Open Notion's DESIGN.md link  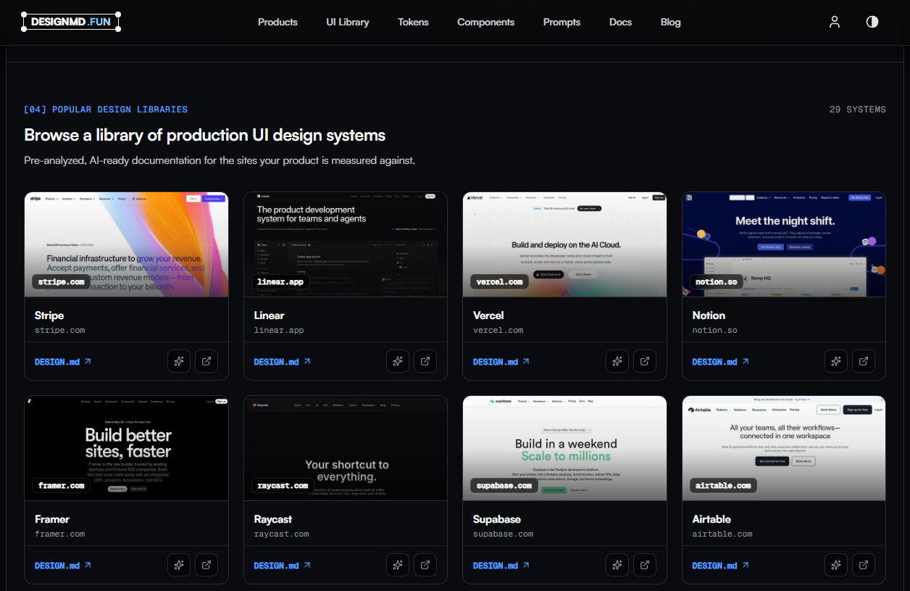721,362
